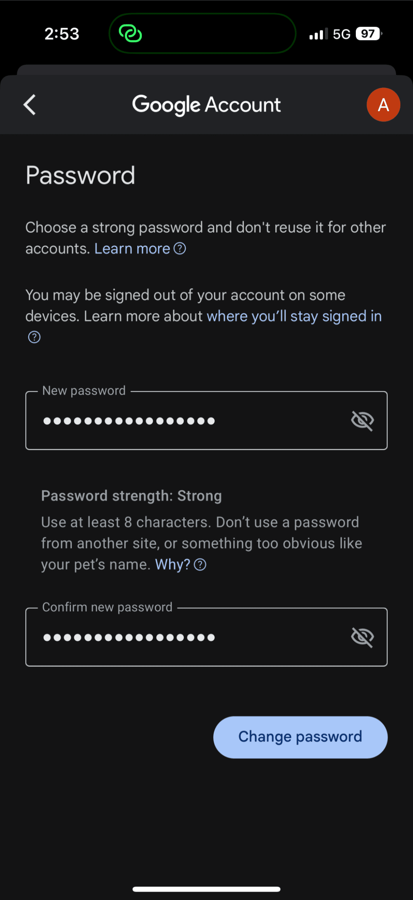
Task: Open the profile avatar menu
Action: pos(383,104)
